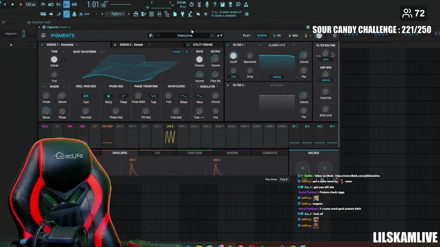440x247 pixels.
Task: Toggle the FX power button
Action: (274, 35)
